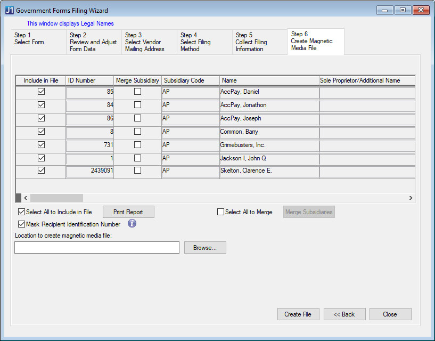Click the grid's right scroll arrow
Viewport: 435px width, 341px height.
pos(411,198)
